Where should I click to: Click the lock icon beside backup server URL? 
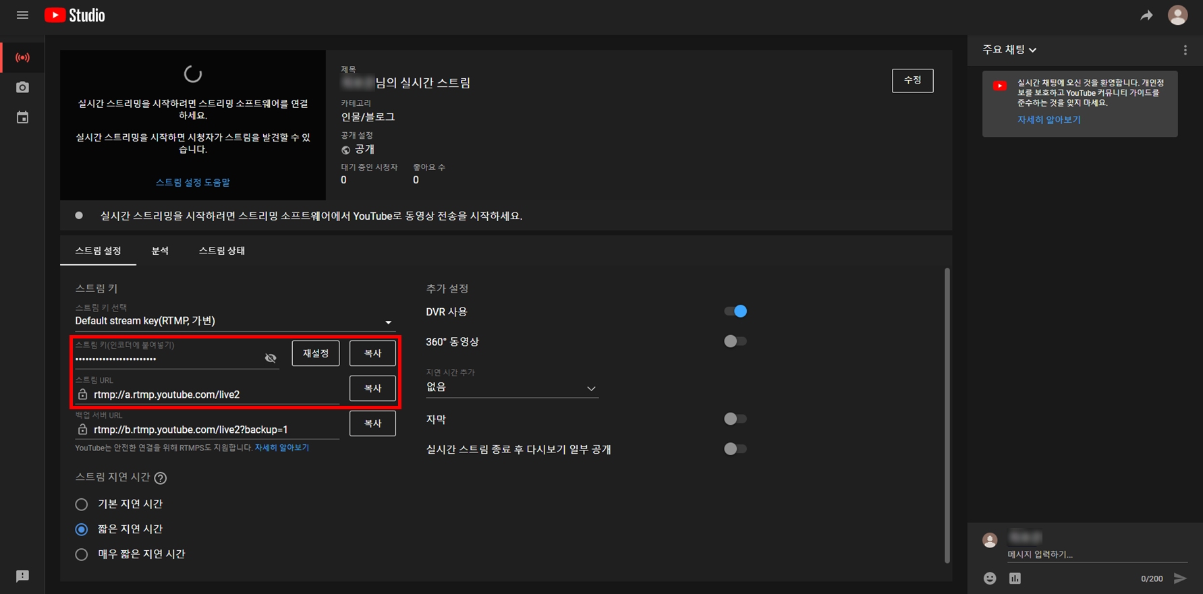point(82,429)
